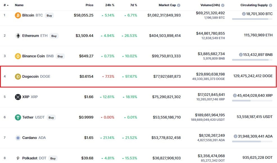Select Dogecoin price $0.6154
The height and width of the screenshot is (163, 277).
pyautogui.click(x=86, y=77)
